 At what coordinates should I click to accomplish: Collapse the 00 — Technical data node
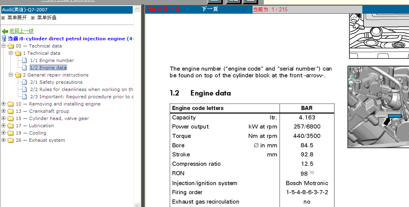(3, 46)
